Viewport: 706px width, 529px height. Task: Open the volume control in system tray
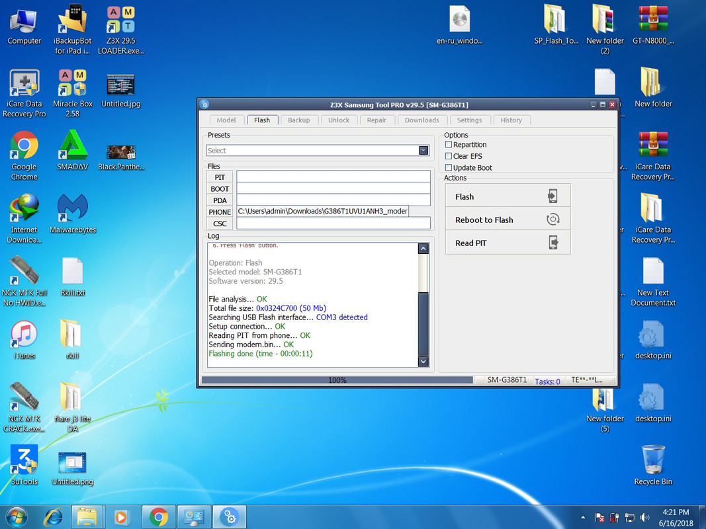tap(644, 517)
